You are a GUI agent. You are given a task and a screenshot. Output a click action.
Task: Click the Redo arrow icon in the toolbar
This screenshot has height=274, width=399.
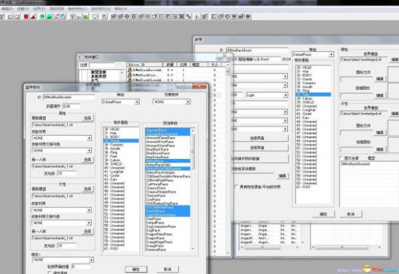(17, 16)
